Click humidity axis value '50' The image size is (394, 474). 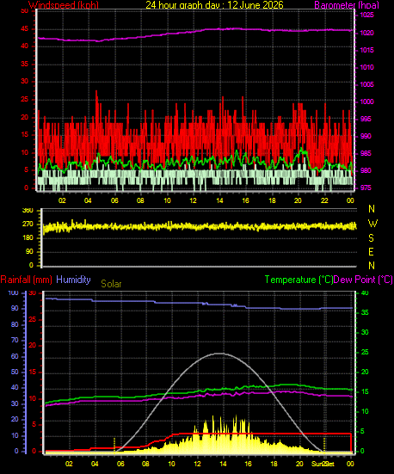(x=15, y=372)
